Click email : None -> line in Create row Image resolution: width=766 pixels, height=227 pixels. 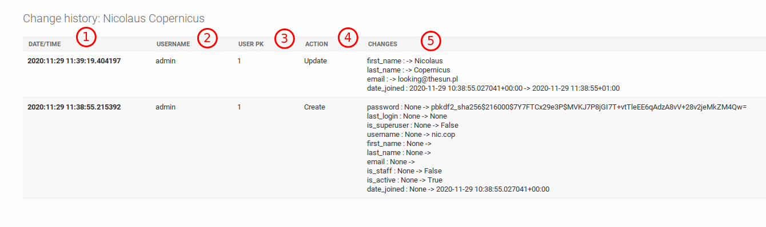(x=391, y=161)
